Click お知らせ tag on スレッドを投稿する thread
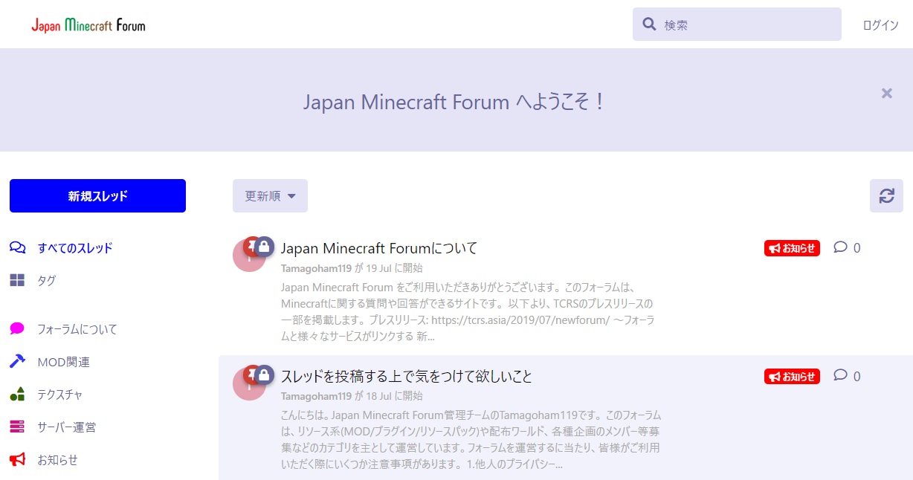This screenshot has width=913, height=480. (x=792, y=377)
